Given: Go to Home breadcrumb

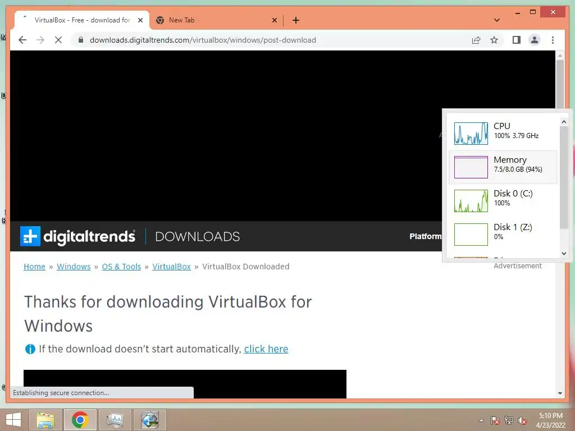Looking at the screenshot, I should tap(34, 267).
